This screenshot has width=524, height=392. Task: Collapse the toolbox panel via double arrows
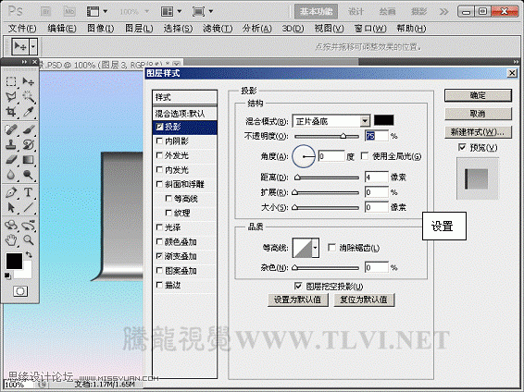[x=24, y=62]
